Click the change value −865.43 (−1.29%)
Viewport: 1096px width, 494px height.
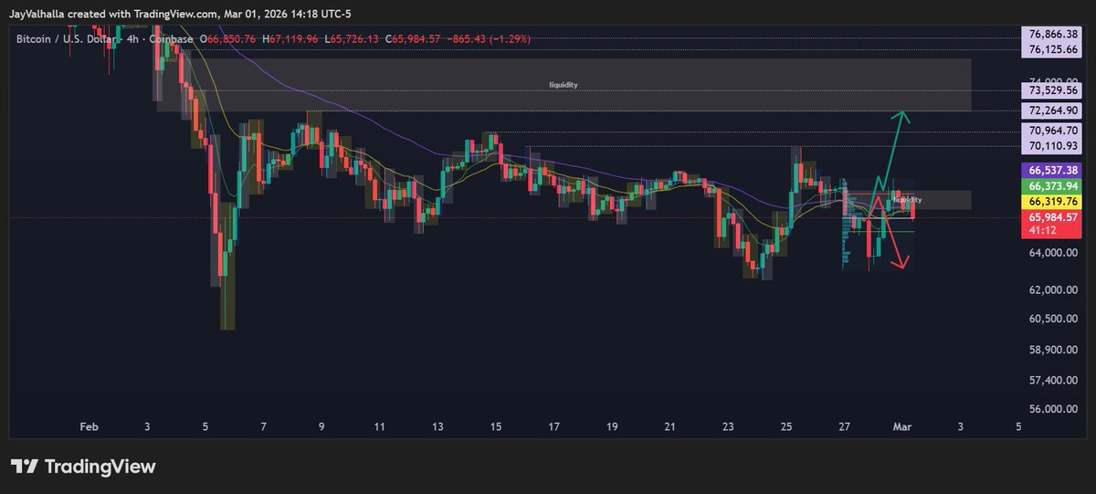click(489, 39)
